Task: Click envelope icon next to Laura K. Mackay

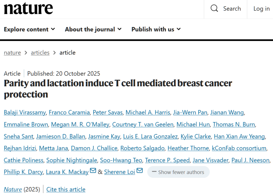Action: (93, 171)
